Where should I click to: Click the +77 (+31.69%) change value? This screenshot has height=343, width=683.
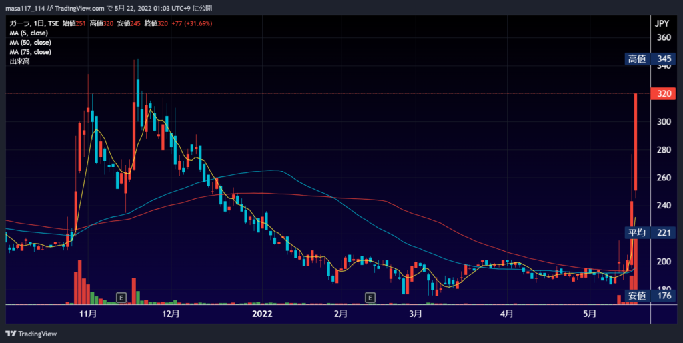coord(191,23)
